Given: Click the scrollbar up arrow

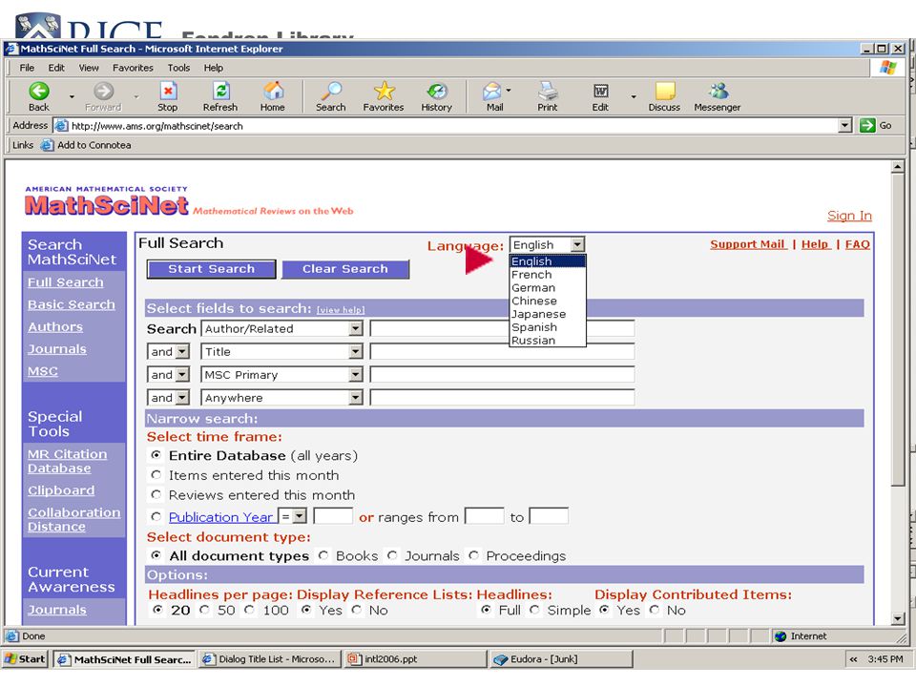Looking at the screenshot, I should click(x=898, y=168).
